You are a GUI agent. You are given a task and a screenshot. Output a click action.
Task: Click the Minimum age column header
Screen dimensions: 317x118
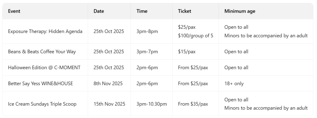pos(240,11)
